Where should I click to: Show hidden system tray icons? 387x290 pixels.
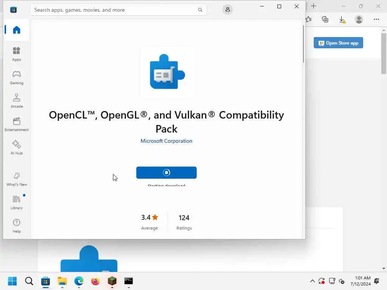[312, 281]
